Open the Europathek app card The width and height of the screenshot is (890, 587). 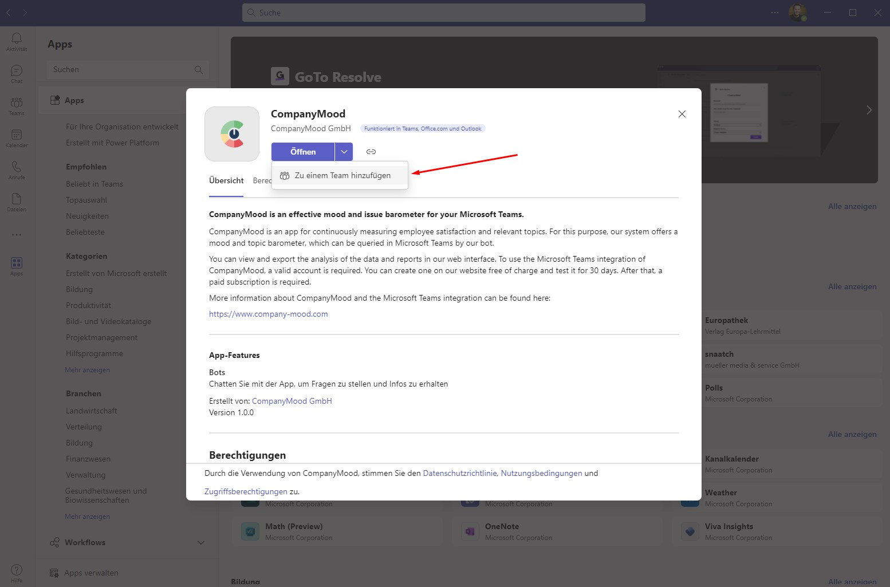pos(792,325)
